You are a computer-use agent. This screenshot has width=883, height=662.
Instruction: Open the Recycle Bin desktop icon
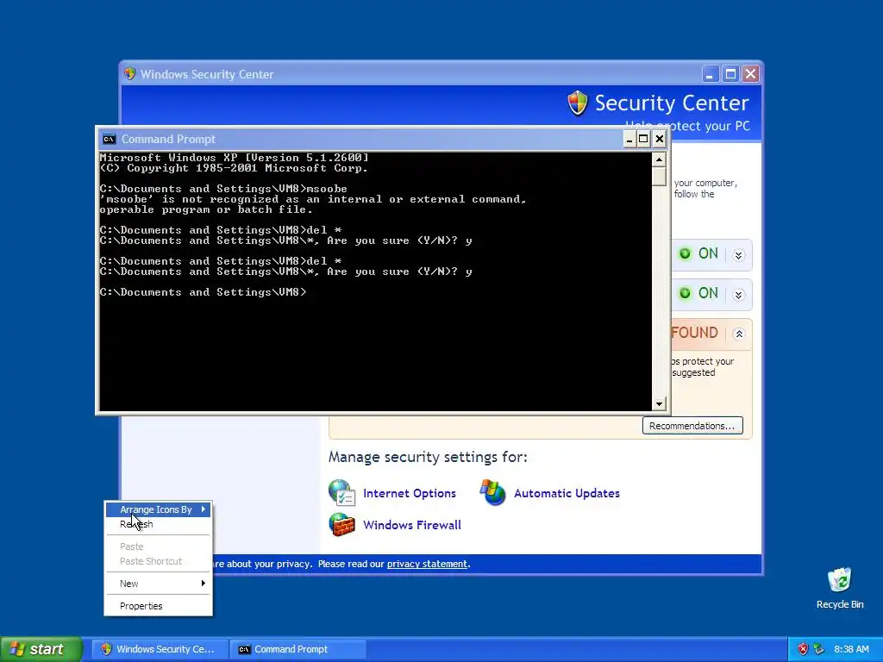point(840,588)
